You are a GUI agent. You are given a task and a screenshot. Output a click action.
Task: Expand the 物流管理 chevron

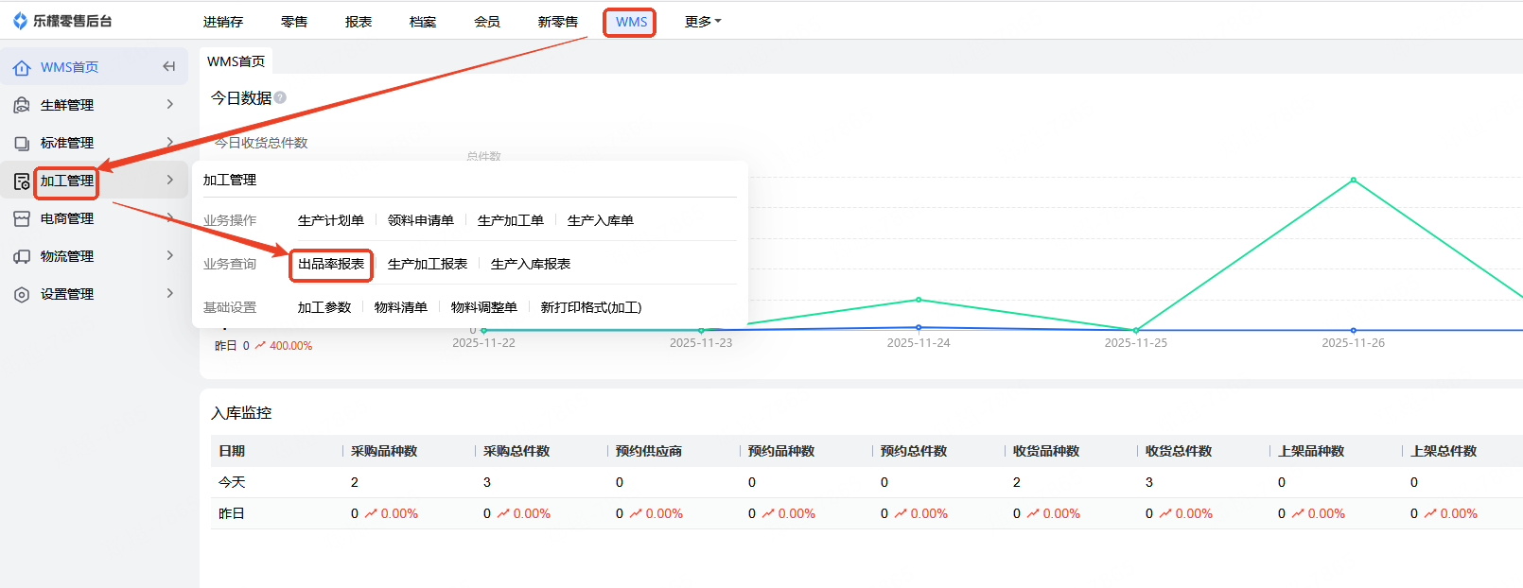click(x=170, y=255)
